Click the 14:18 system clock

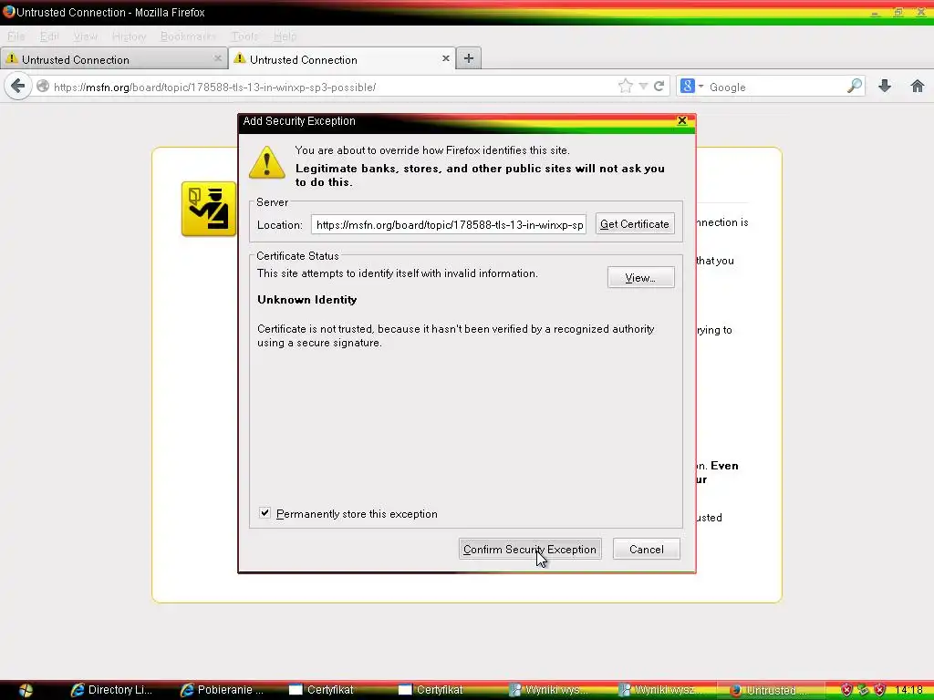pyautogui.click(x=908, y=690)
